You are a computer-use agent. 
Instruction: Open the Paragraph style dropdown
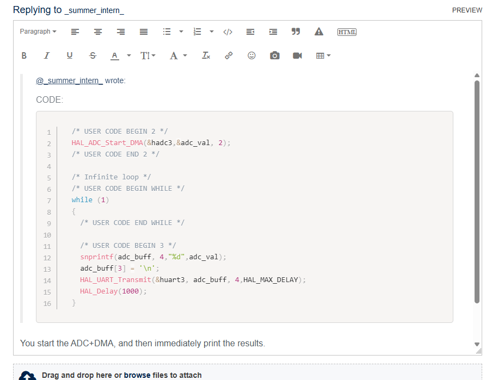(38, 32)
